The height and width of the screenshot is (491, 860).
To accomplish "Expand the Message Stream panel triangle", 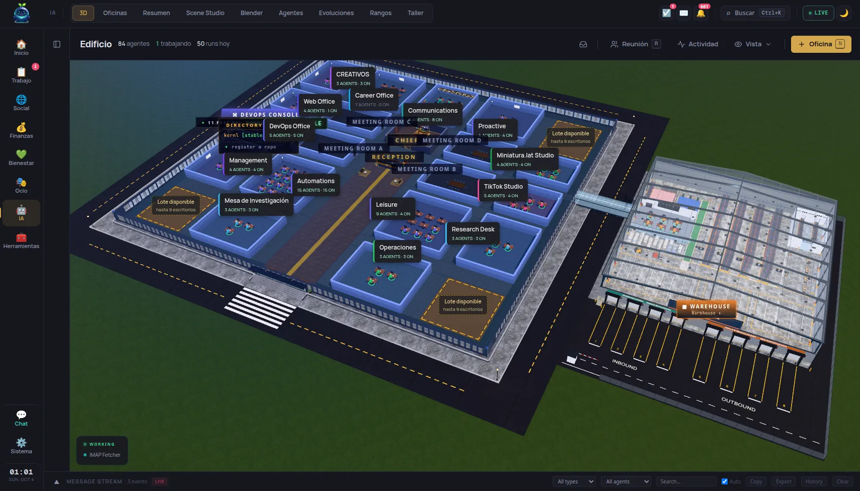I will coord(57,482).
